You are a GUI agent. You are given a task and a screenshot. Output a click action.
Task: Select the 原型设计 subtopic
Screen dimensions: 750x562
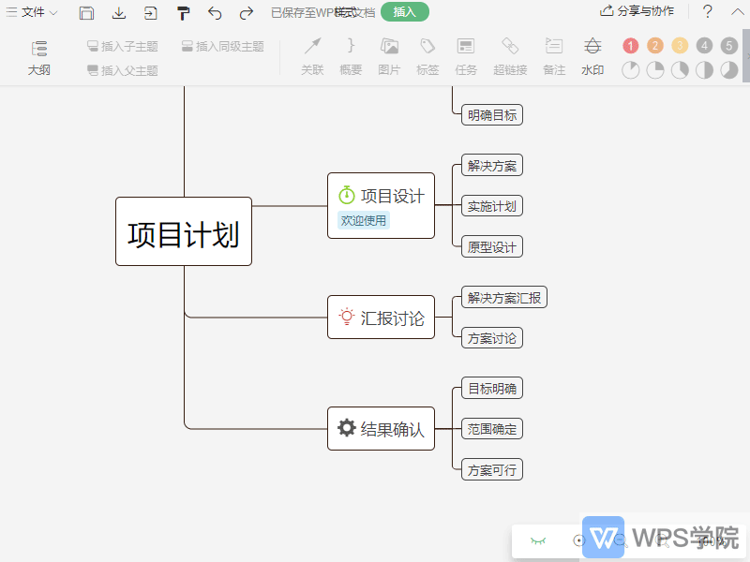491,246
